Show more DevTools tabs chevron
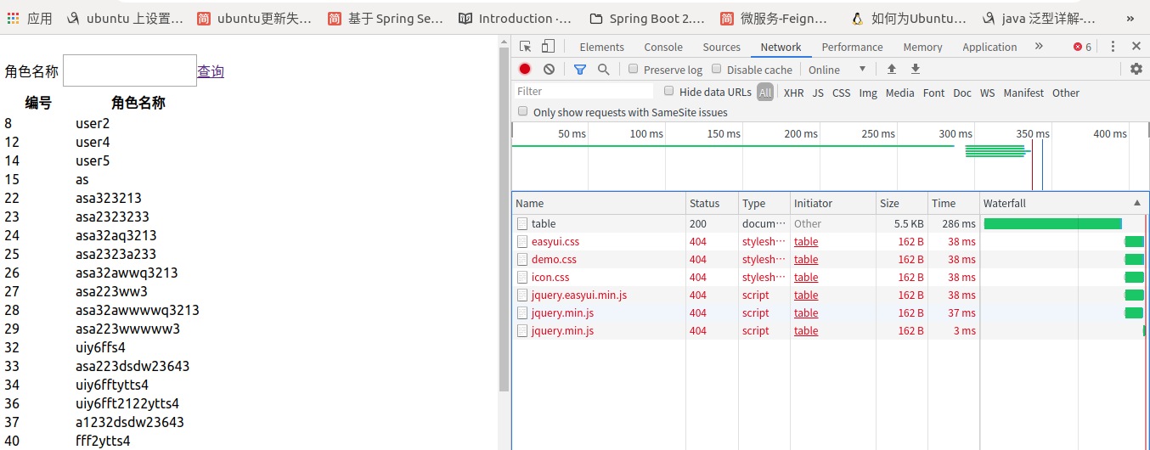Viewport: 1150px width, 450px height. click(x=1039, y=47)
